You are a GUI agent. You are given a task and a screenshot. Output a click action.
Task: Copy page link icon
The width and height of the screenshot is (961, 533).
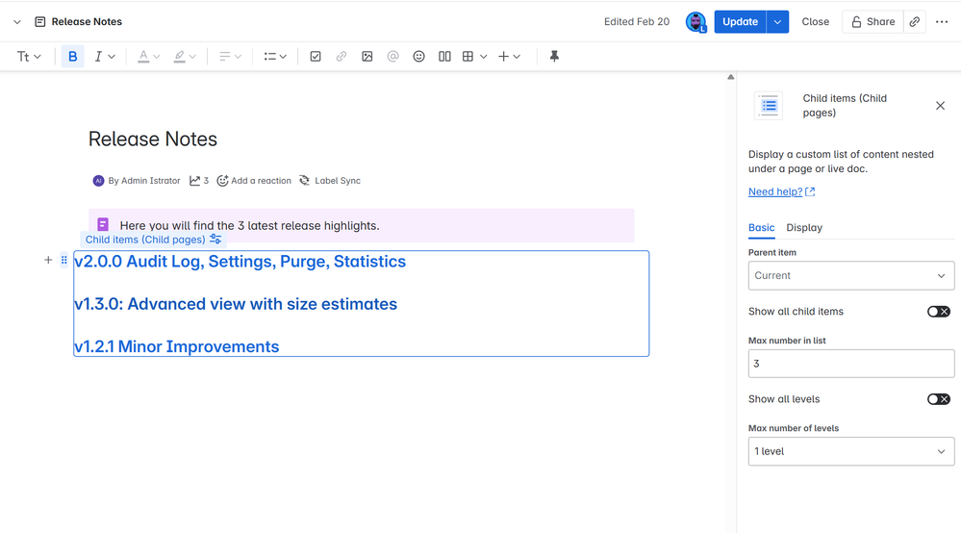pos(915,21)
